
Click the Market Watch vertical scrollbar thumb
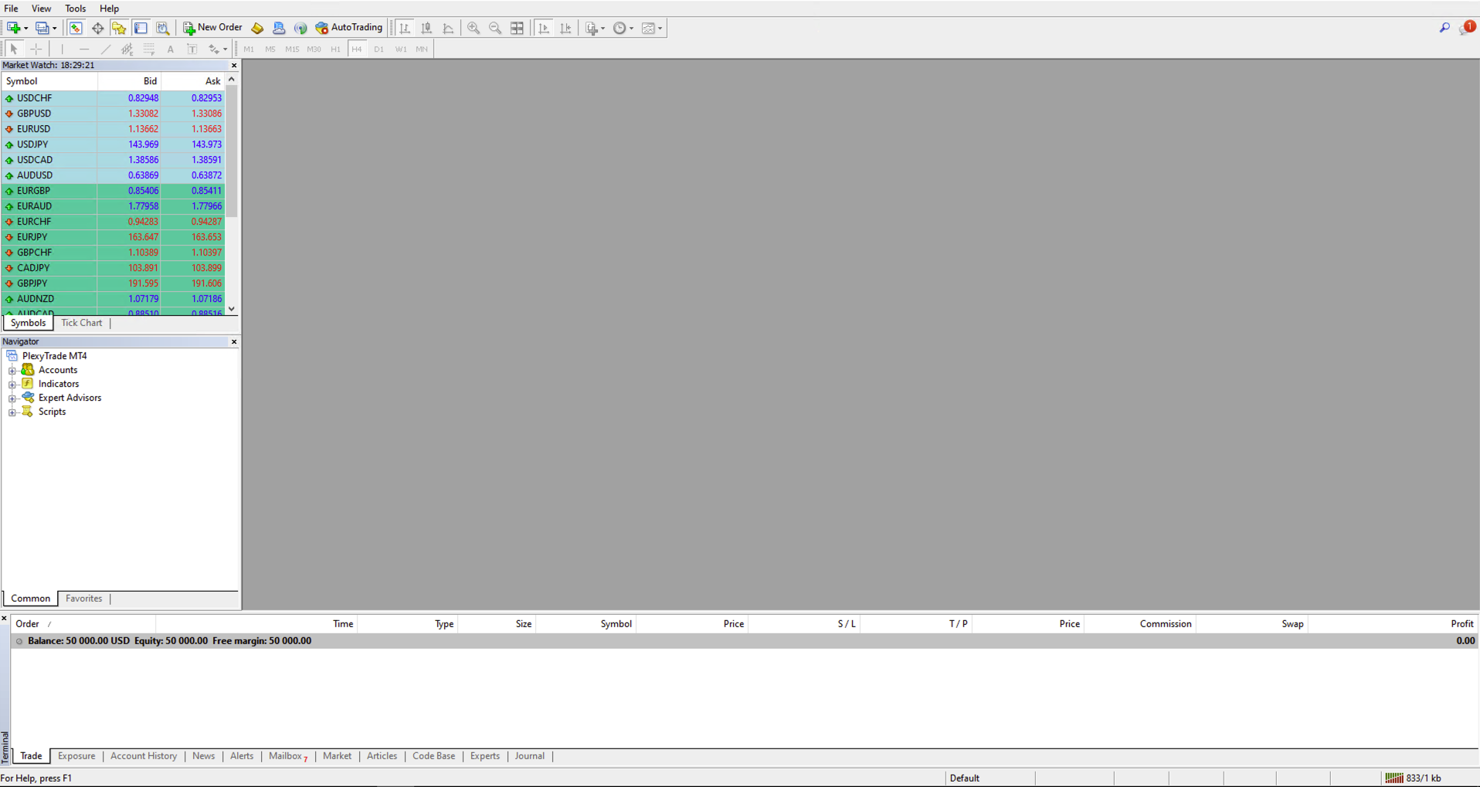pos(231,151)
